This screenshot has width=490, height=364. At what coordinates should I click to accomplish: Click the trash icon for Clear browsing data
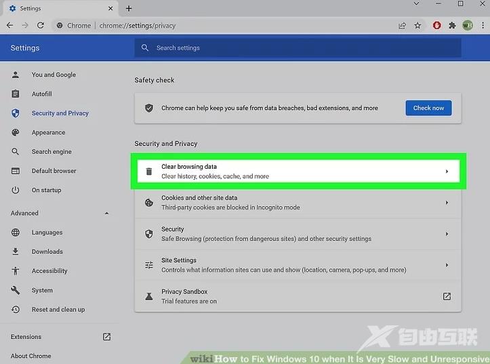(x=149, y=171)
